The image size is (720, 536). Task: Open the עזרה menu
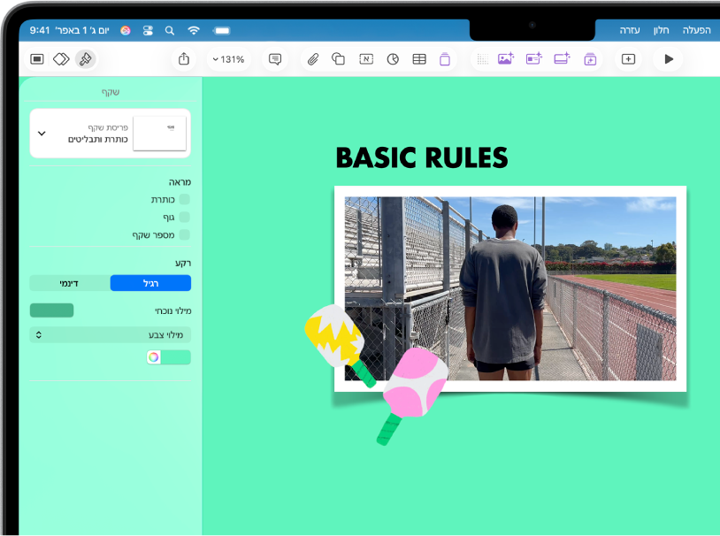(630, 30)
